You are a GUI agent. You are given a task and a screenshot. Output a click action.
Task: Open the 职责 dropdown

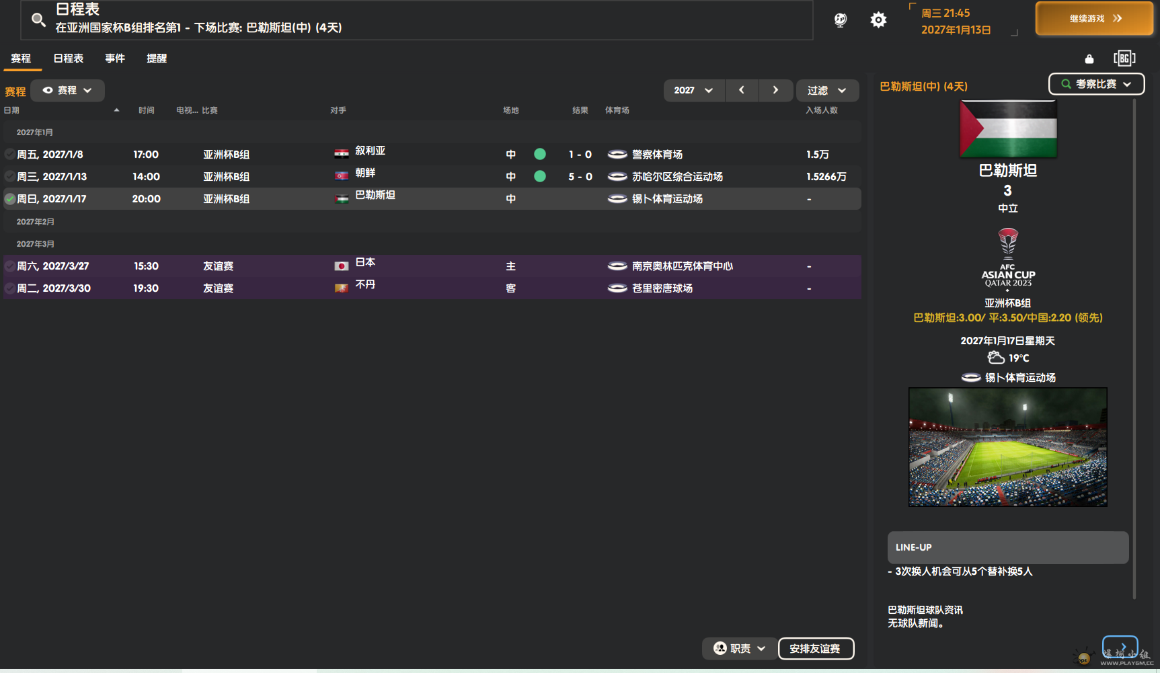[x=740, y=648]
